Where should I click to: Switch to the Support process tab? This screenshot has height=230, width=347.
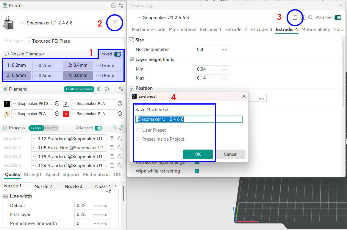[71, 175]
